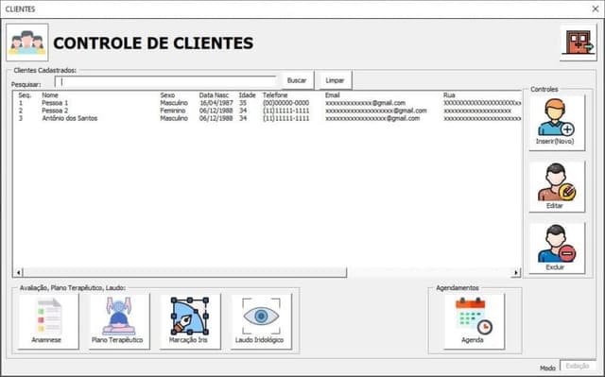Open the Inserir (Novo) client icon
Viewport: 605px width, 377px height.
(557, 123)
